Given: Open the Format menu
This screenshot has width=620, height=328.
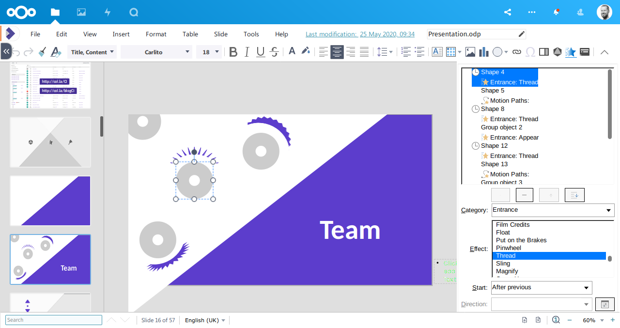Looking at the screenshot, I should pos(155,34).
